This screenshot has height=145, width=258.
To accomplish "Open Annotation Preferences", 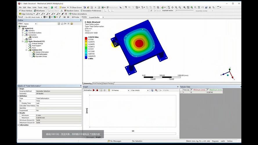I will coord(91,11).
